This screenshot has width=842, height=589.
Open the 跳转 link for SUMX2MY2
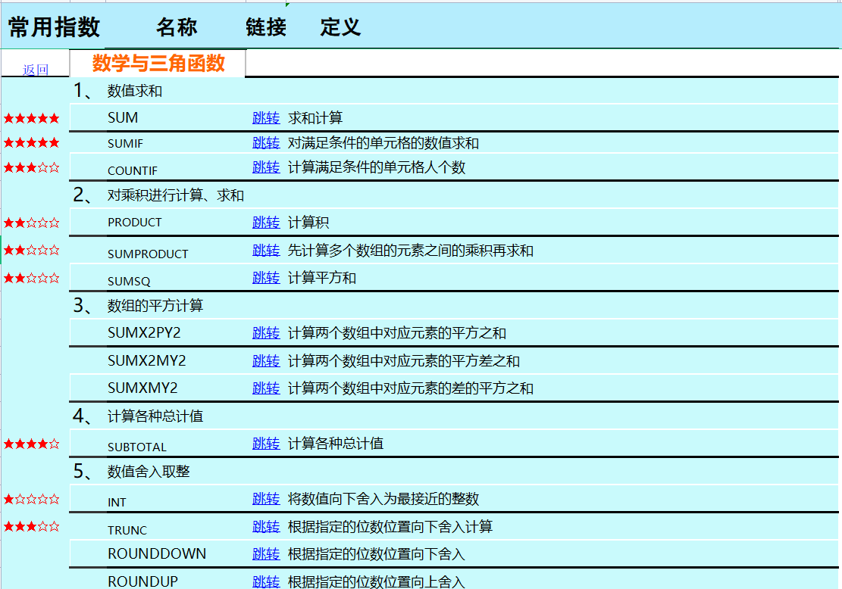pos(266,360)
